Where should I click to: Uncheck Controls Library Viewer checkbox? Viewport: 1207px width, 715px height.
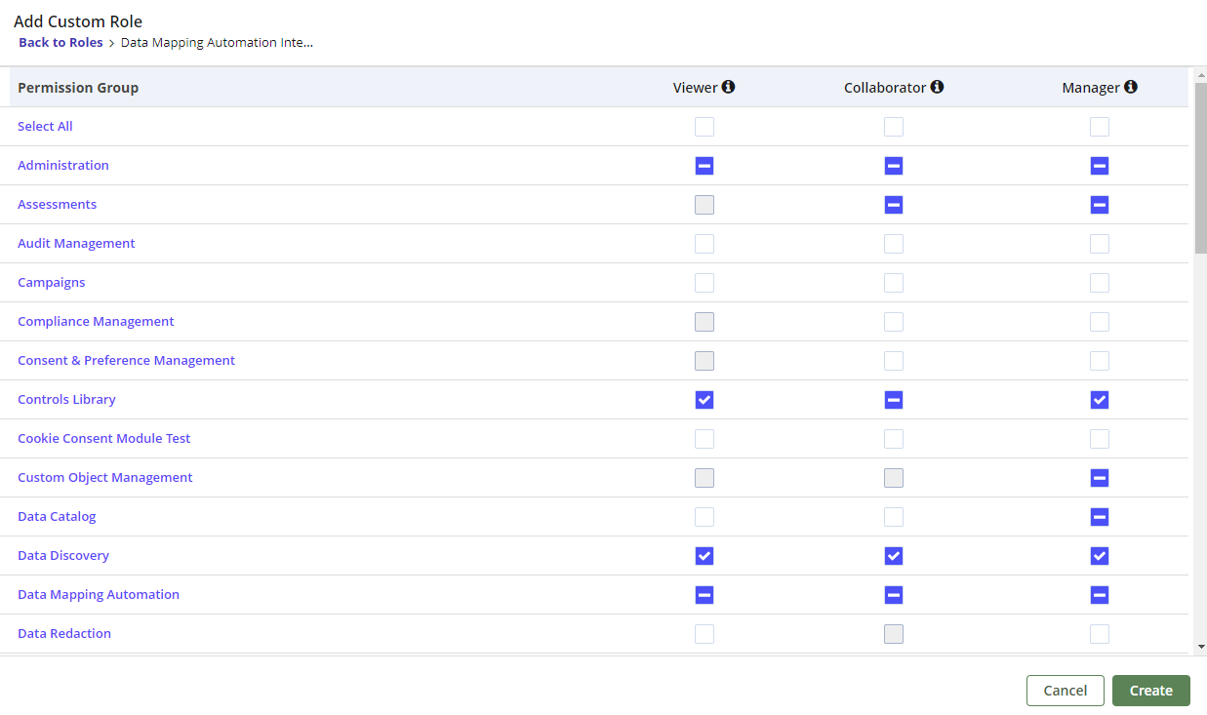click(x=704, y=400)
